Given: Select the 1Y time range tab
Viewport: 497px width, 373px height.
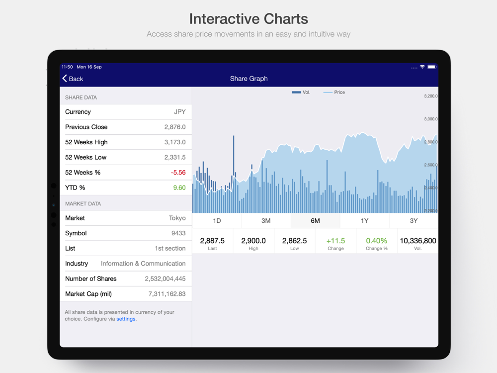Looking at the screenshot, I should coord(364,221).
